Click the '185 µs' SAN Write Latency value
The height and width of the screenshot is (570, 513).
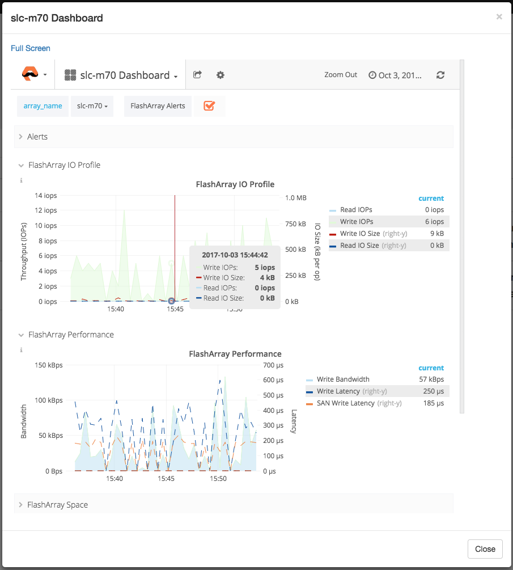click(434, 403)
